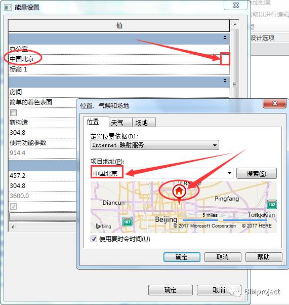289x305 pixels.
Task: Click the 914.4 value cell
Action: pyautogui.click(x=43, y=153)
